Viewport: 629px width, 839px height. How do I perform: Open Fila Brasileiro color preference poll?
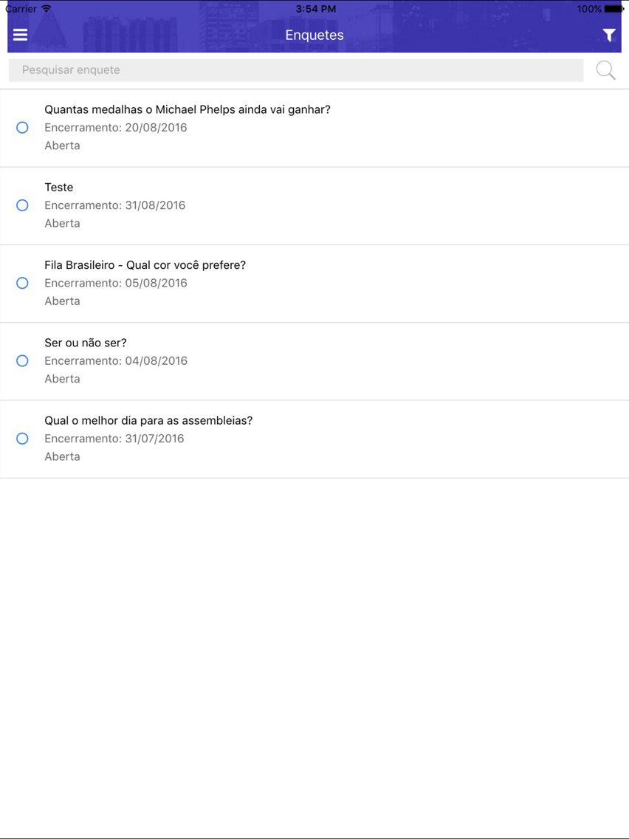[x=145, y=265]
